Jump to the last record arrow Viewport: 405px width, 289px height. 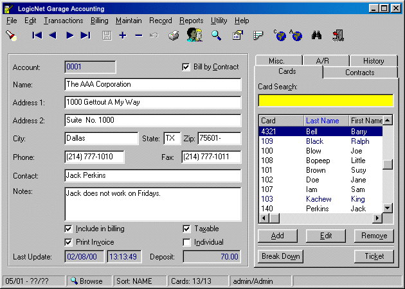85,35
